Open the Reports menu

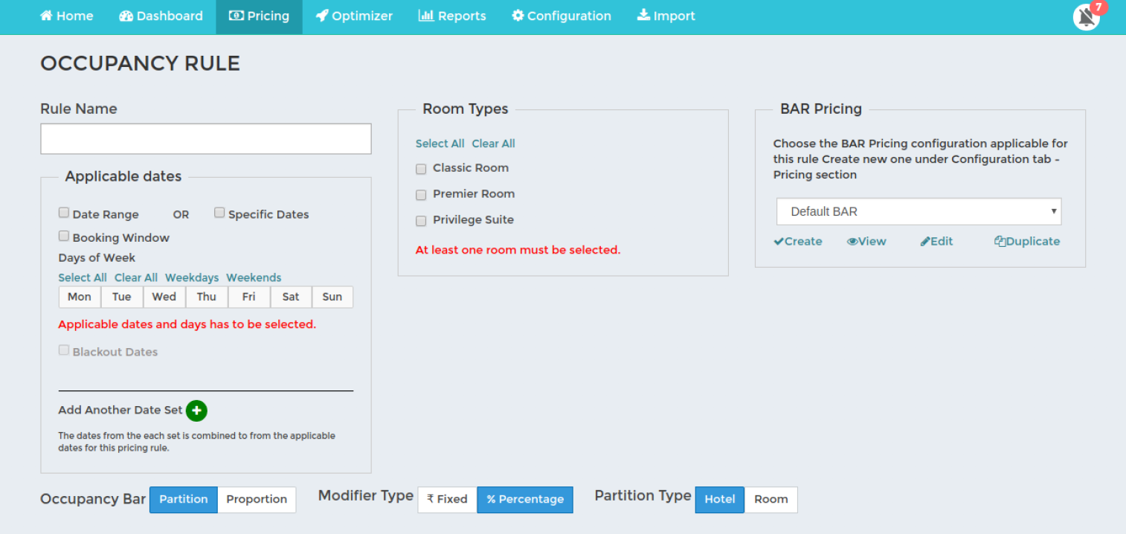(452, 16)
